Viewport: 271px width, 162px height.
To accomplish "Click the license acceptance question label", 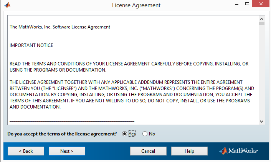I will [x=62, y=134].
